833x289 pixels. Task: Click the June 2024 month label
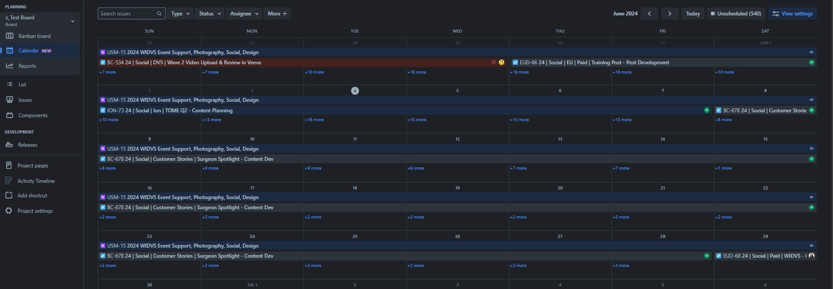625,14
